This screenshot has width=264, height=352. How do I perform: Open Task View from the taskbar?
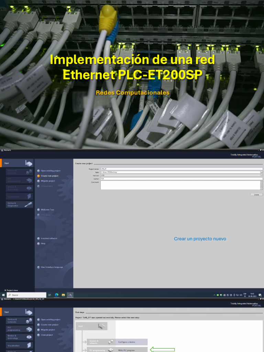[49, 295]
